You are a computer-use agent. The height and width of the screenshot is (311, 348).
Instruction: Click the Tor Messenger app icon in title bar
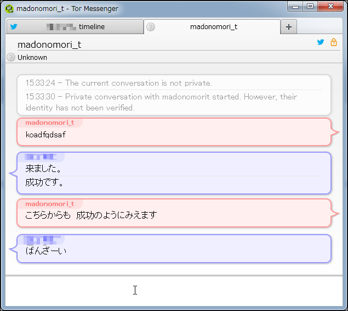click(x=9, y=9)
